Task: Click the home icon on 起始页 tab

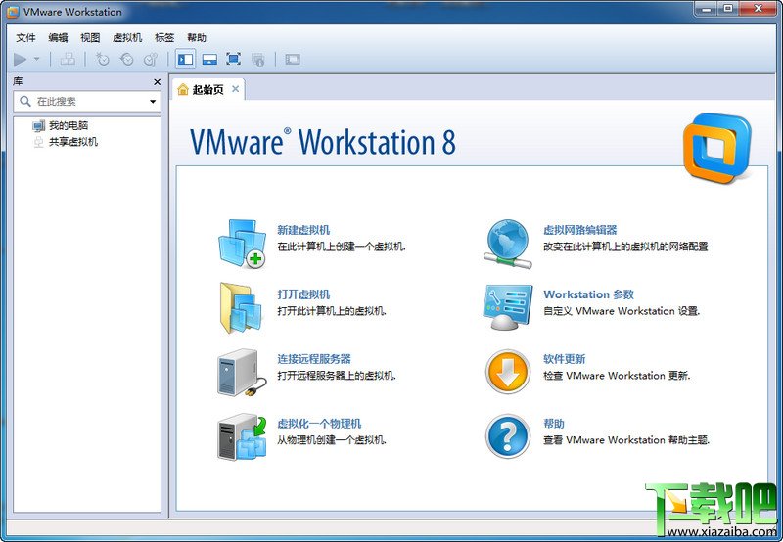Action: pyautogui.click(x=183, y=89)
